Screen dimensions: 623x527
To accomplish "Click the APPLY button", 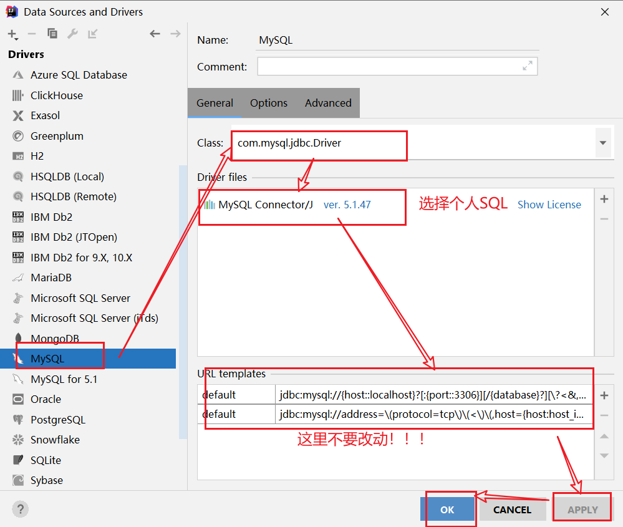I will point(582,510).
